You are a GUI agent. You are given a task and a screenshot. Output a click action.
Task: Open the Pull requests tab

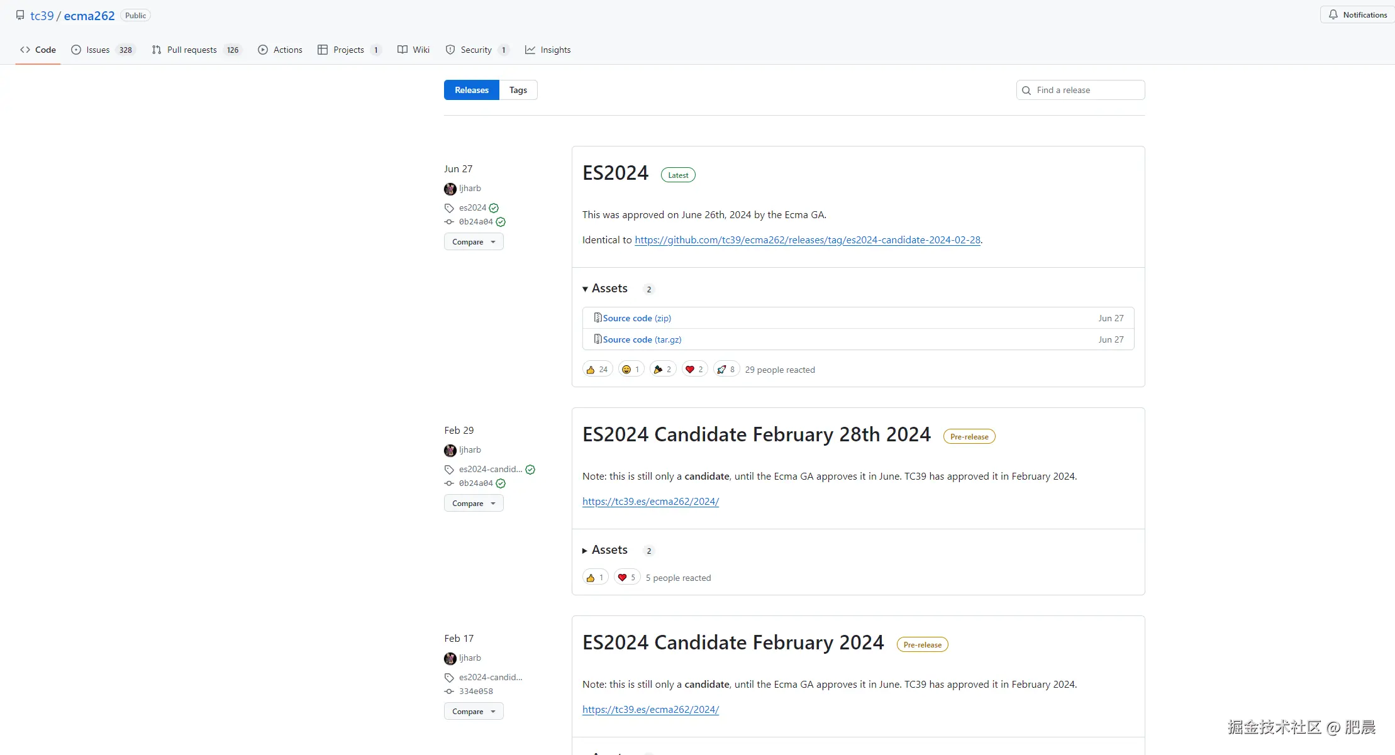click(x=191, y=50)
